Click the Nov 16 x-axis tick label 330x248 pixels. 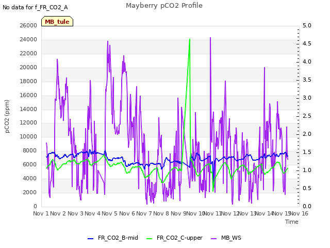(x=299, y=213)
